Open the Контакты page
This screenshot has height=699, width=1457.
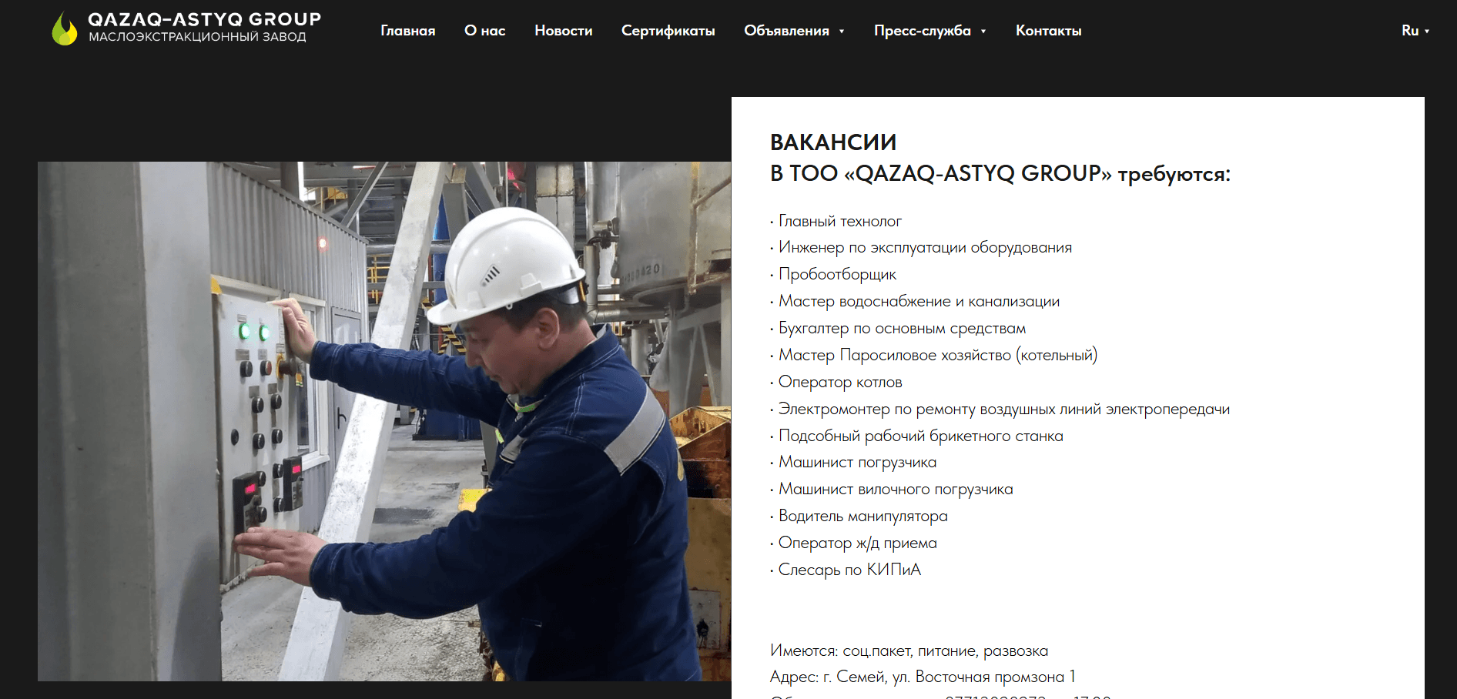pyautogui.click(x=1049, y=31)
